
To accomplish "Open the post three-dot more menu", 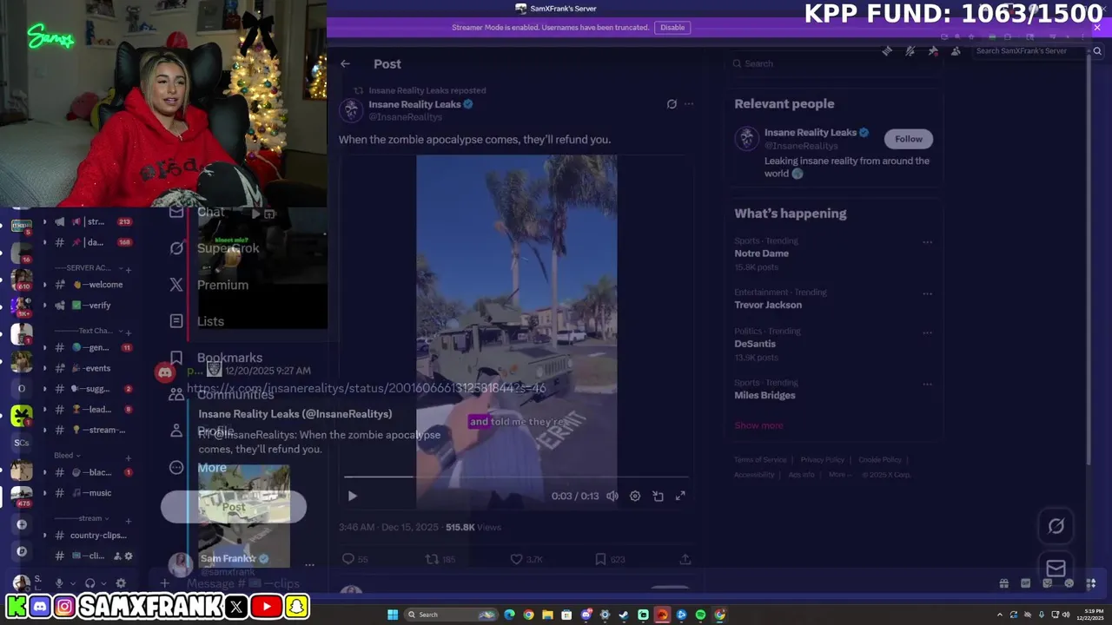I will click(689, 104).
